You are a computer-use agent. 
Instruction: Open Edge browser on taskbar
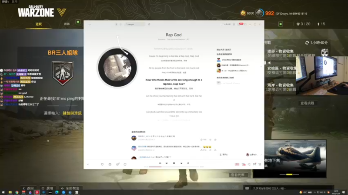57,192
